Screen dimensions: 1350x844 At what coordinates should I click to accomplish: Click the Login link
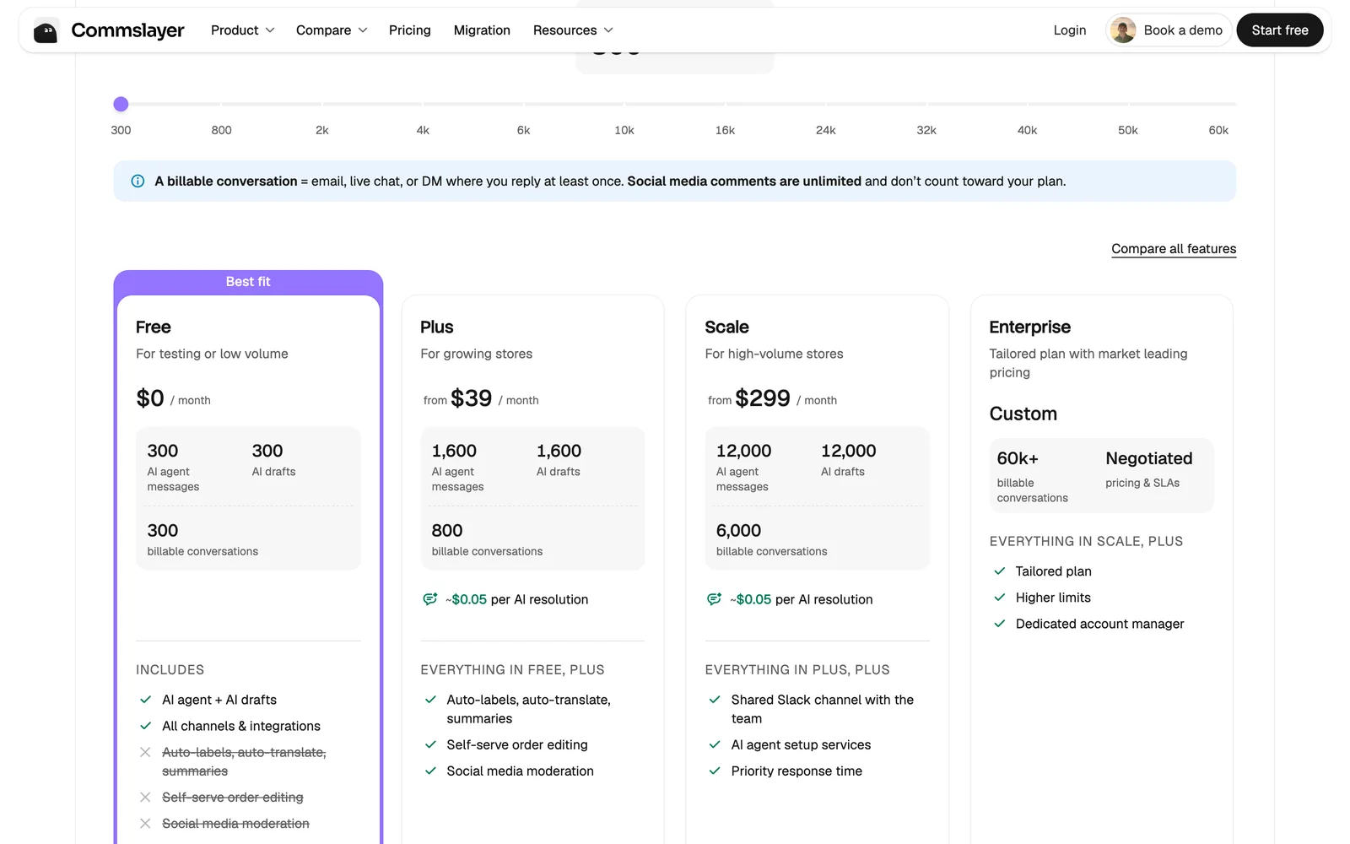pyautogui.click(x=1070, y=30)
